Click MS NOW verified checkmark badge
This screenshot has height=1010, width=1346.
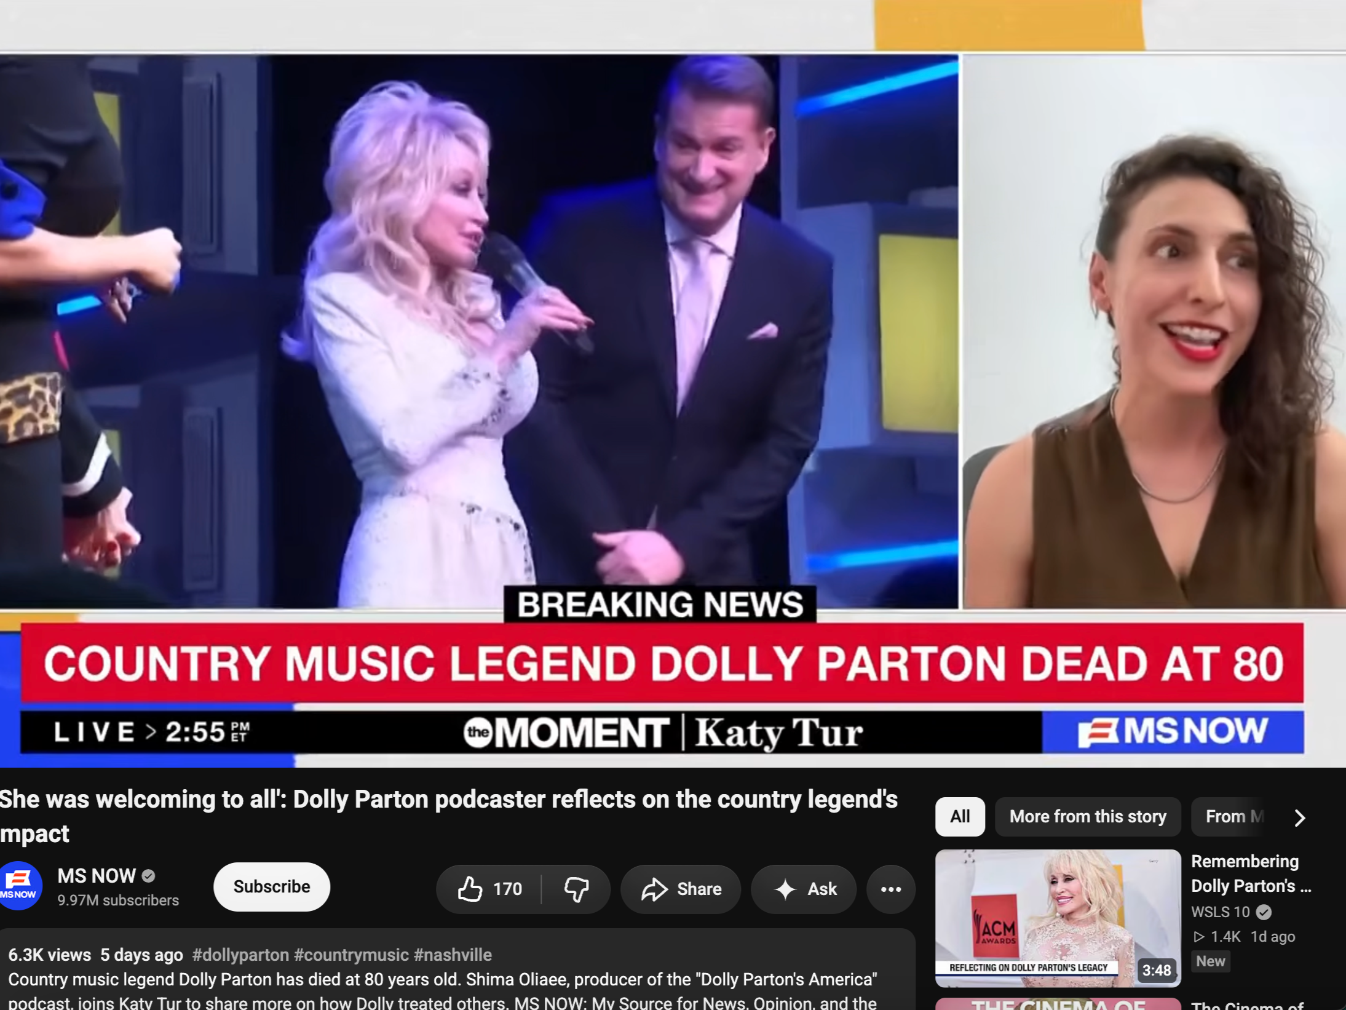[x=148, y=875]
